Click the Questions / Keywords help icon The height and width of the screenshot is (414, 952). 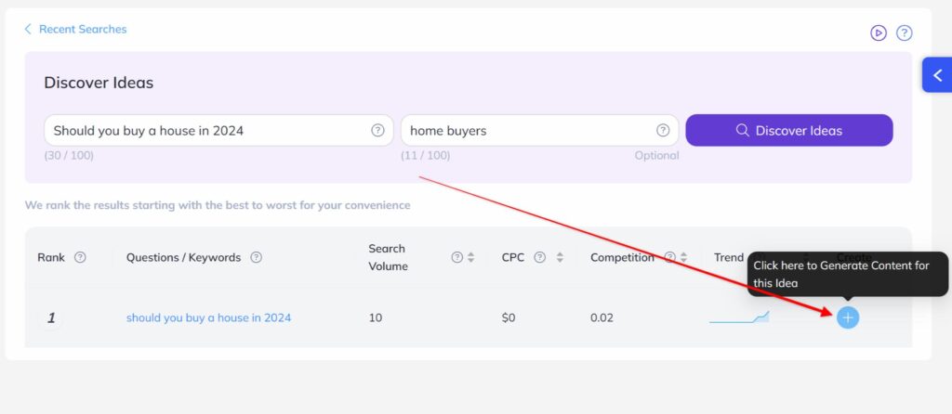click(x=257, y=257)
